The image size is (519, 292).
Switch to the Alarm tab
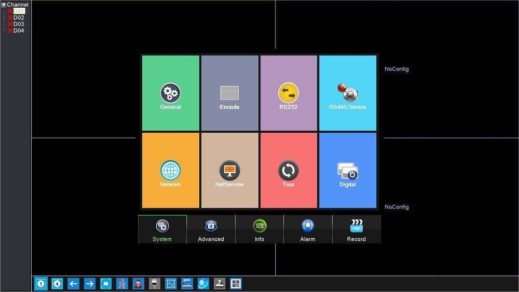pos(308,229)
